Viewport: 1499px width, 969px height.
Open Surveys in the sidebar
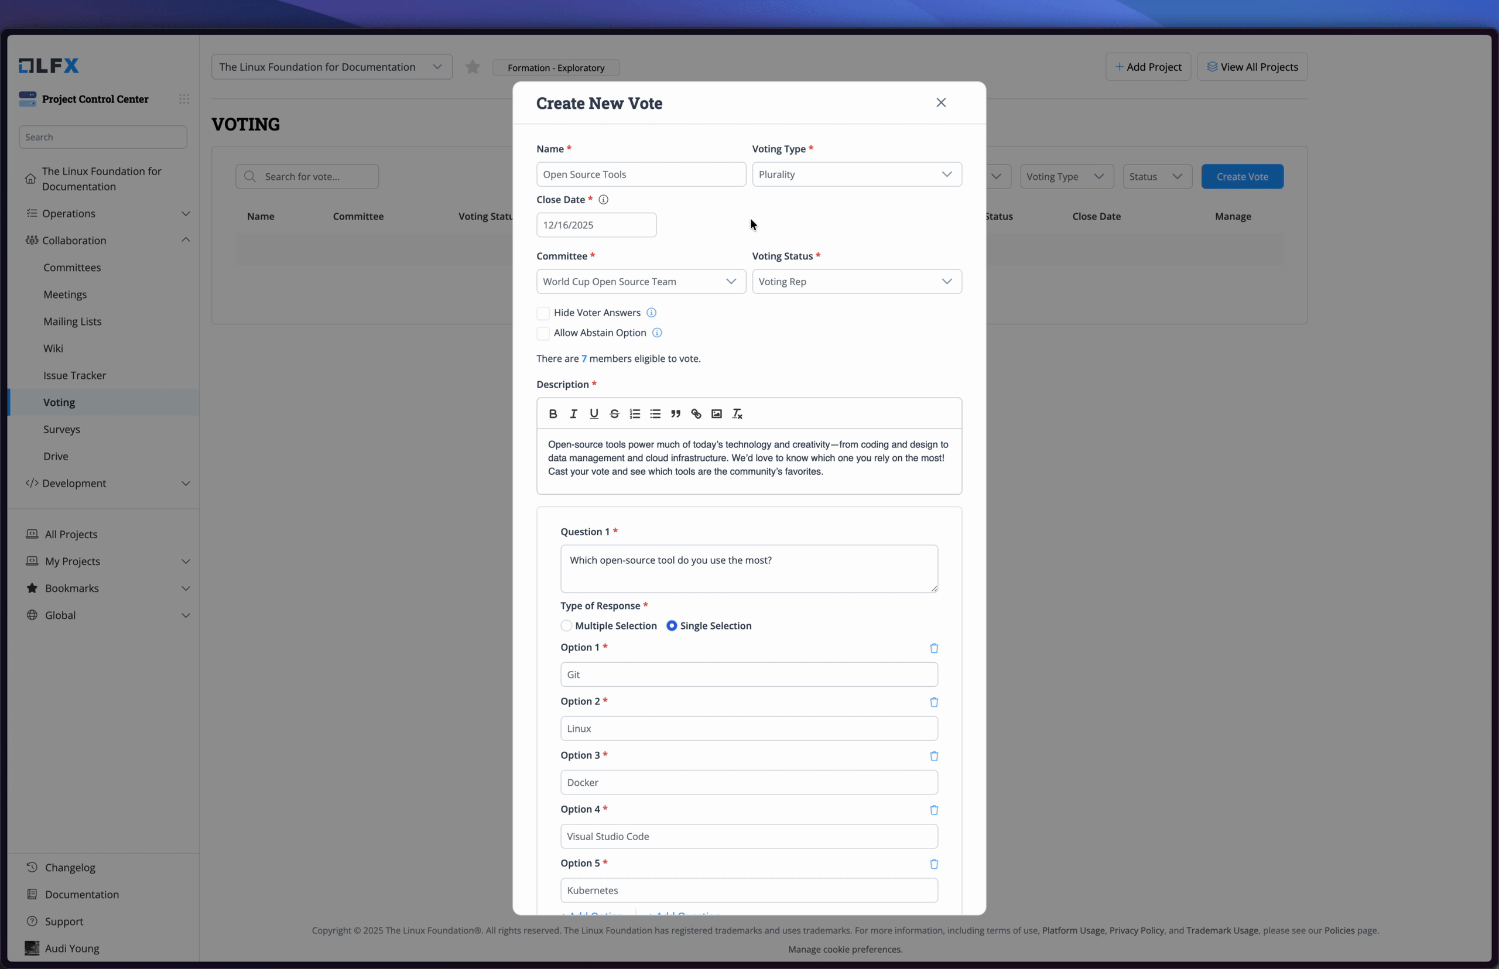pos(61,429)
